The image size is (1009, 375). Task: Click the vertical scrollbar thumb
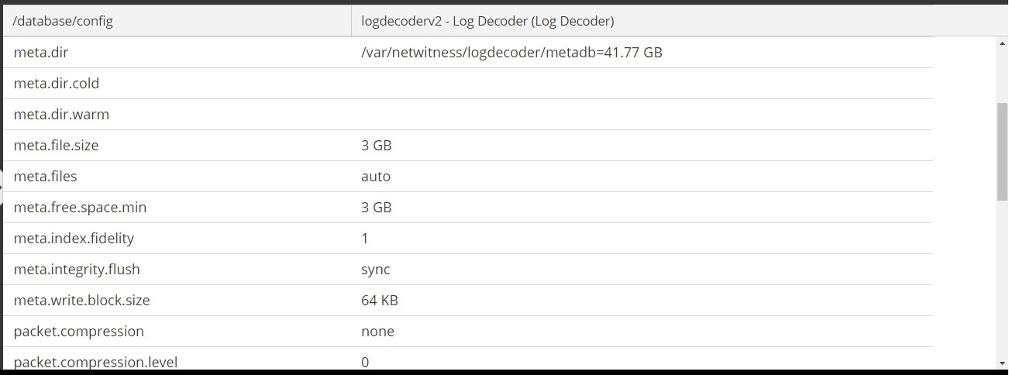coord(1001,151)
